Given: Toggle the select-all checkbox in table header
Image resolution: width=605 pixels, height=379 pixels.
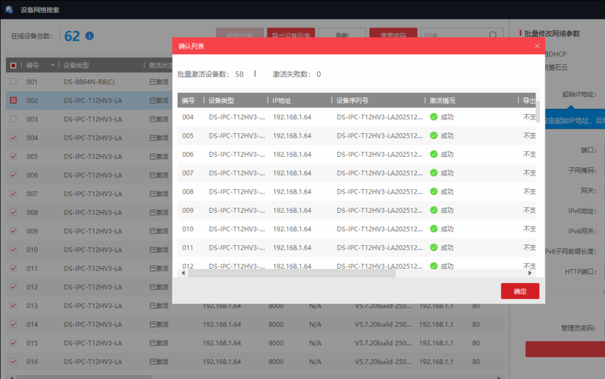Looking at the screenshot, I should [x=13, y=65].
